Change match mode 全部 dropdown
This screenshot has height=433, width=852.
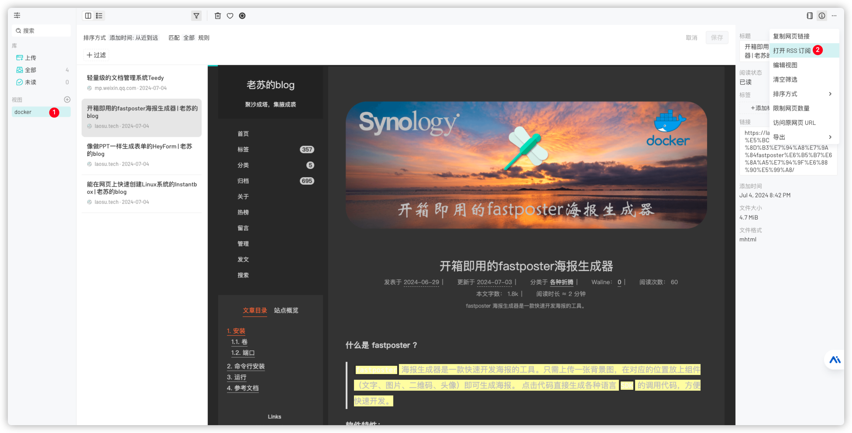click(x=189, y=38)
